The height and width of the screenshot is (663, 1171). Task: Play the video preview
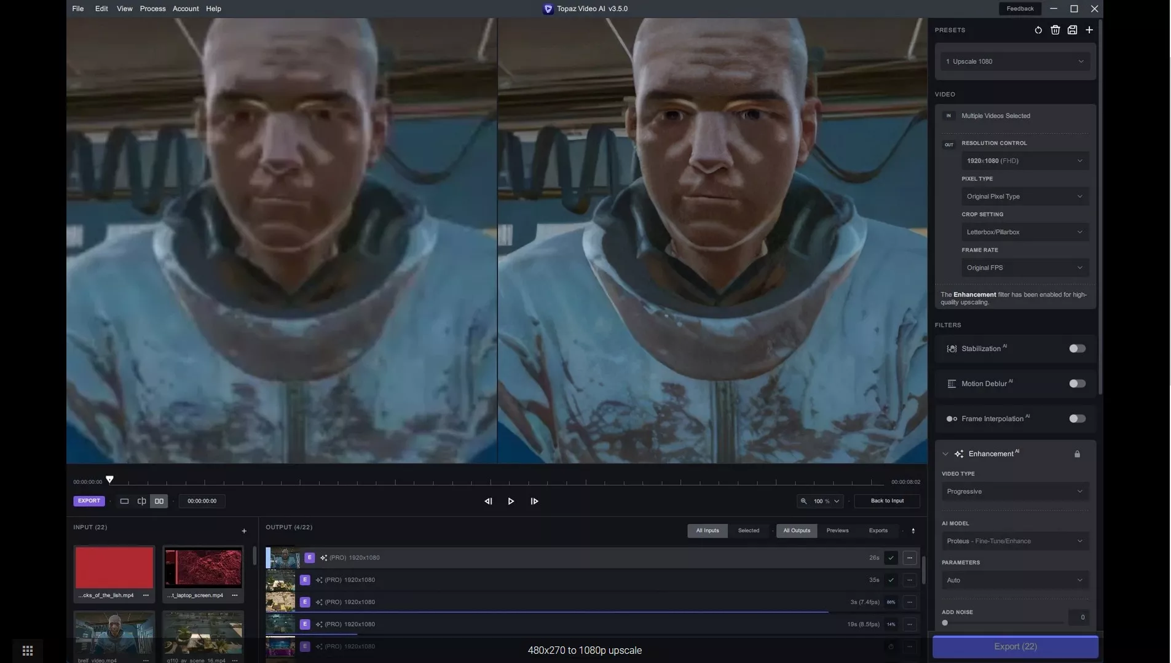[511, 502]
